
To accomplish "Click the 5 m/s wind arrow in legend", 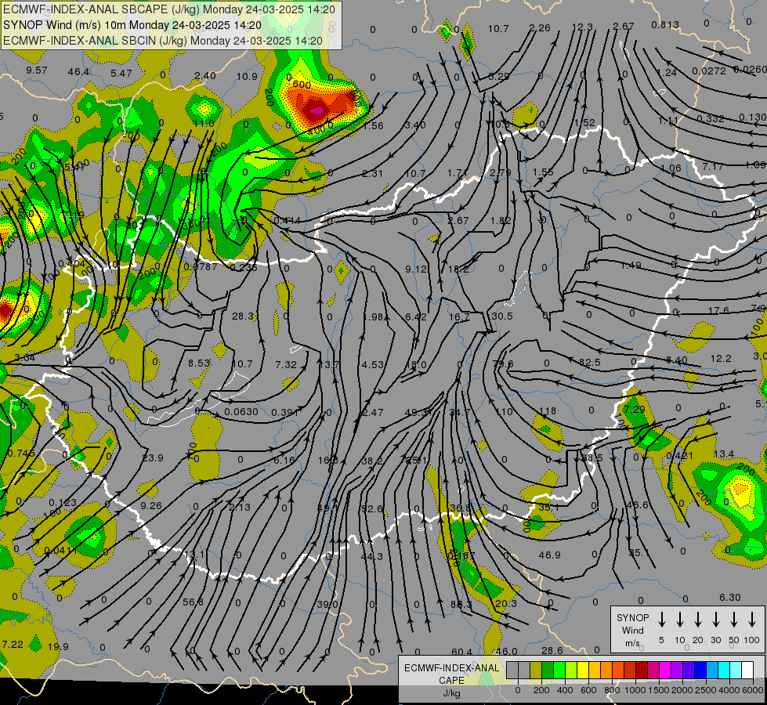I will pyautogui.click(x=661, y=620).
